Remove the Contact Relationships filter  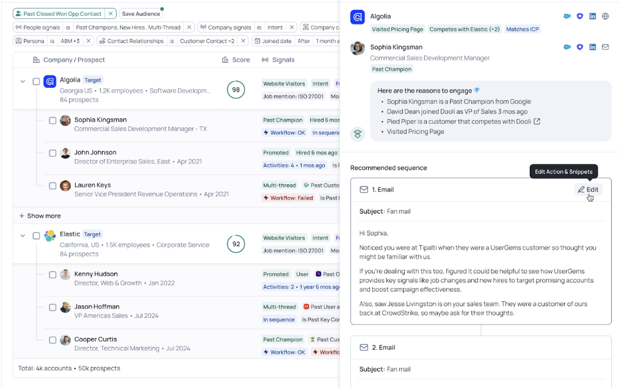pyautogui.click(x=243, y=41)
